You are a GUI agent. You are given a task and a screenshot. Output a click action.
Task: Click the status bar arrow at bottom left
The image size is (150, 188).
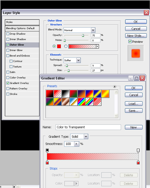tap(14, 186)
